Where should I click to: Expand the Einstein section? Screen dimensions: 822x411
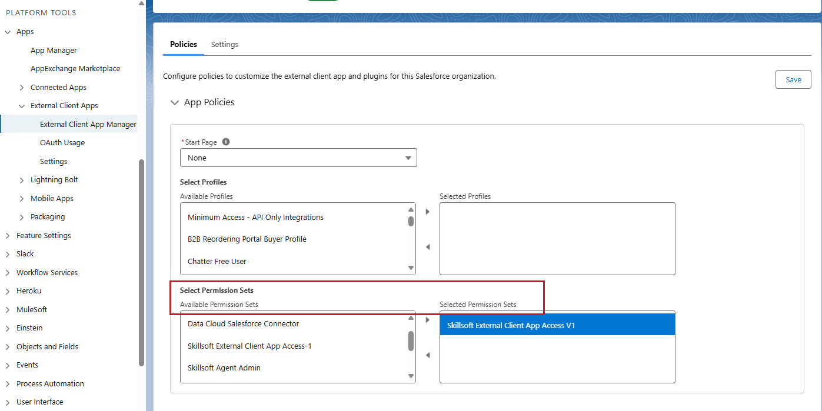8,328
